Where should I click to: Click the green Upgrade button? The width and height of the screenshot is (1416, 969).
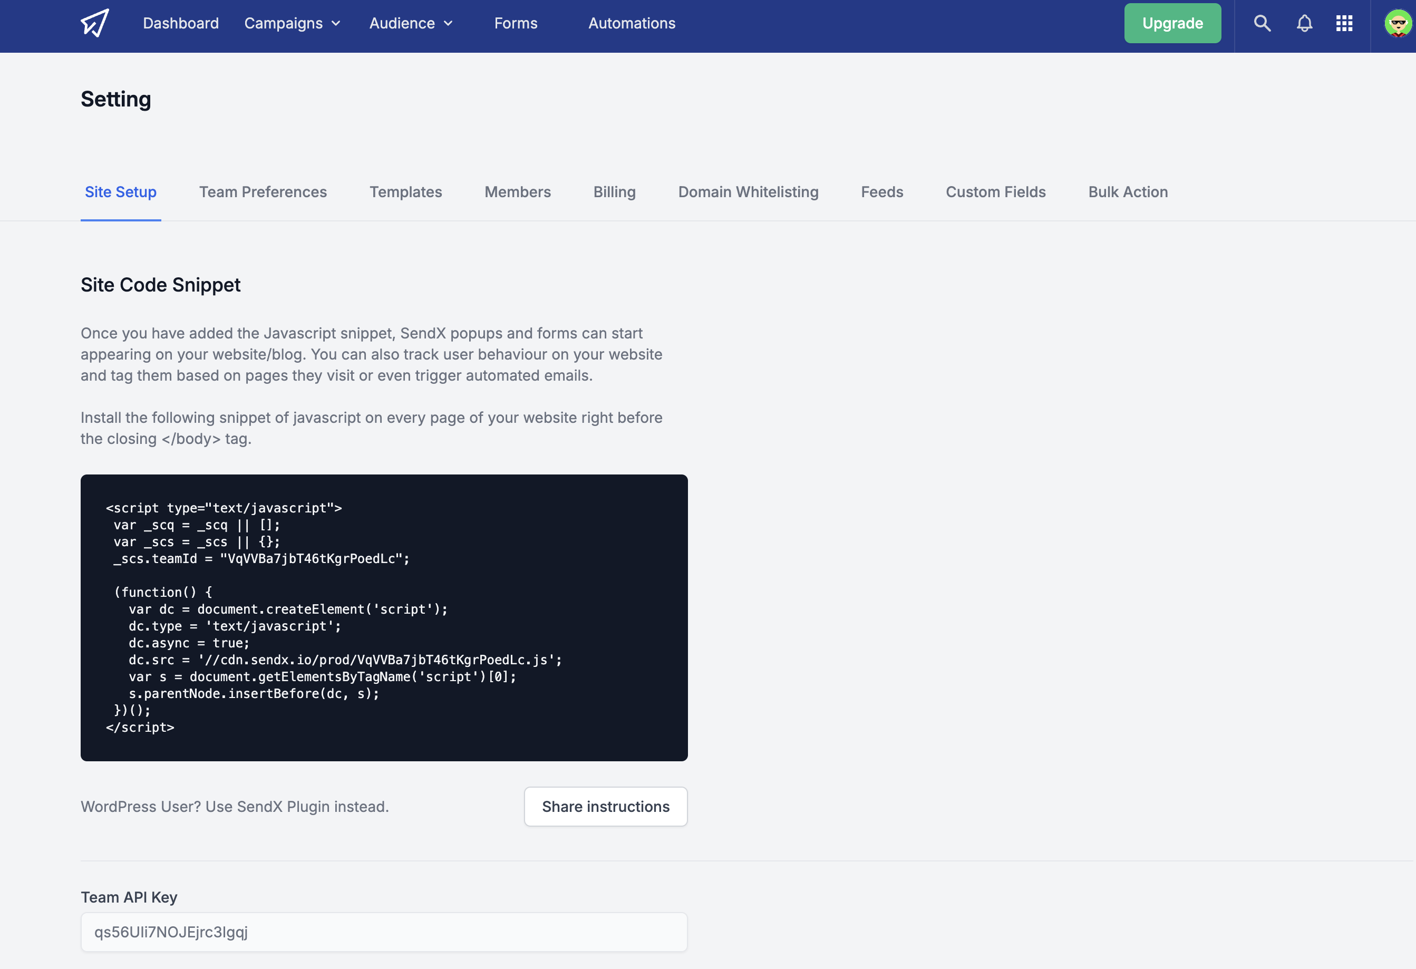[1172, 23]
